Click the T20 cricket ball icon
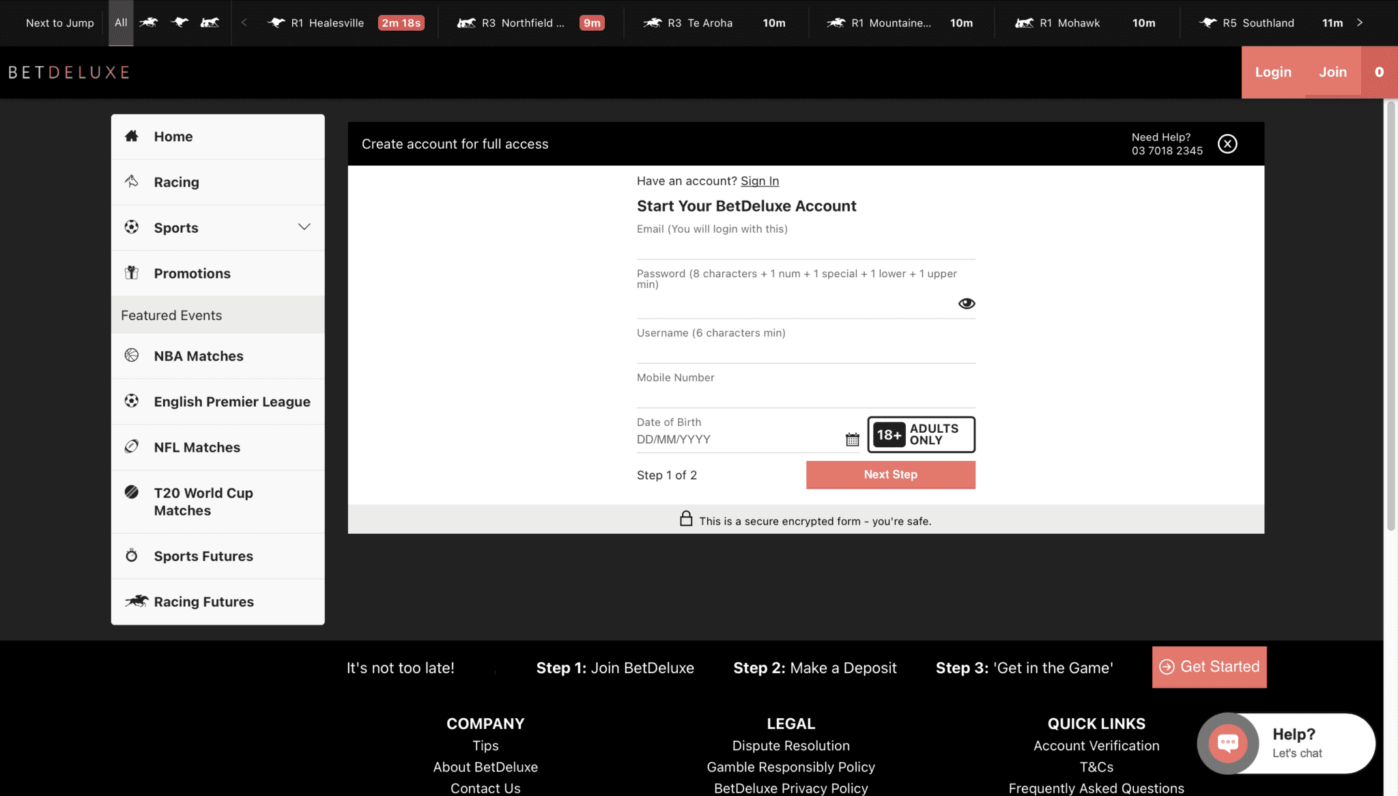 coord(132,492)
